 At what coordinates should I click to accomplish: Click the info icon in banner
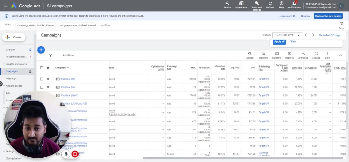tap(7, 16)
